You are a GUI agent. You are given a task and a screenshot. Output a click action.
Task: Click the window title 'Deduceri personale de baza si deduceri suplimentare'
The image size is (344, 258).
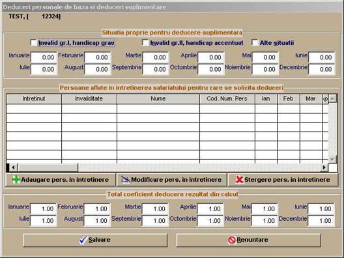[85, 7]
